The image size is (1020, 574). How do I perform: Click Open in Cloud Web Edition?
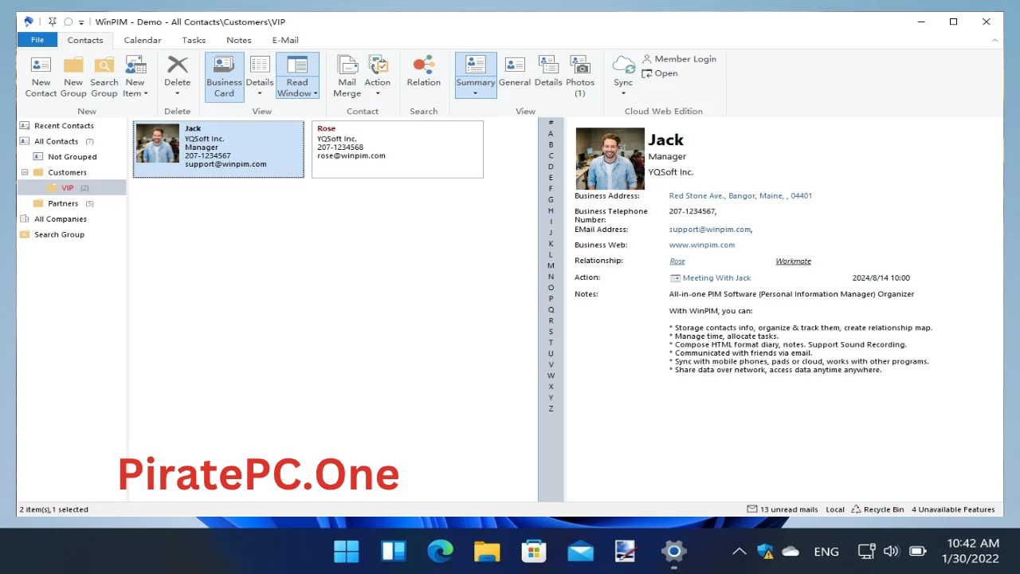660,73
